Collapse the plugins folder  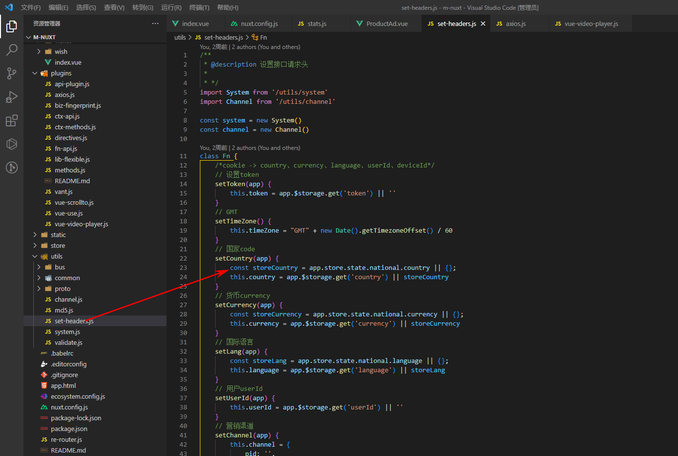95,73
